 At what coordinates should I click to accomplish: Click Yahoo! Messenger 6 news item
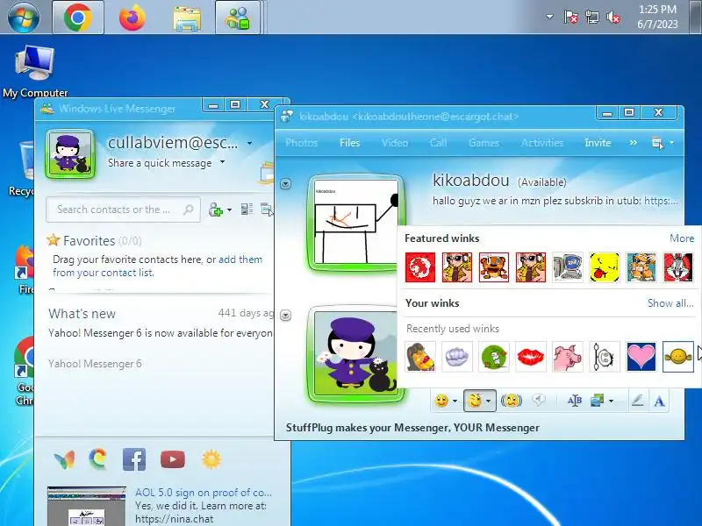[x=95, y=364]
